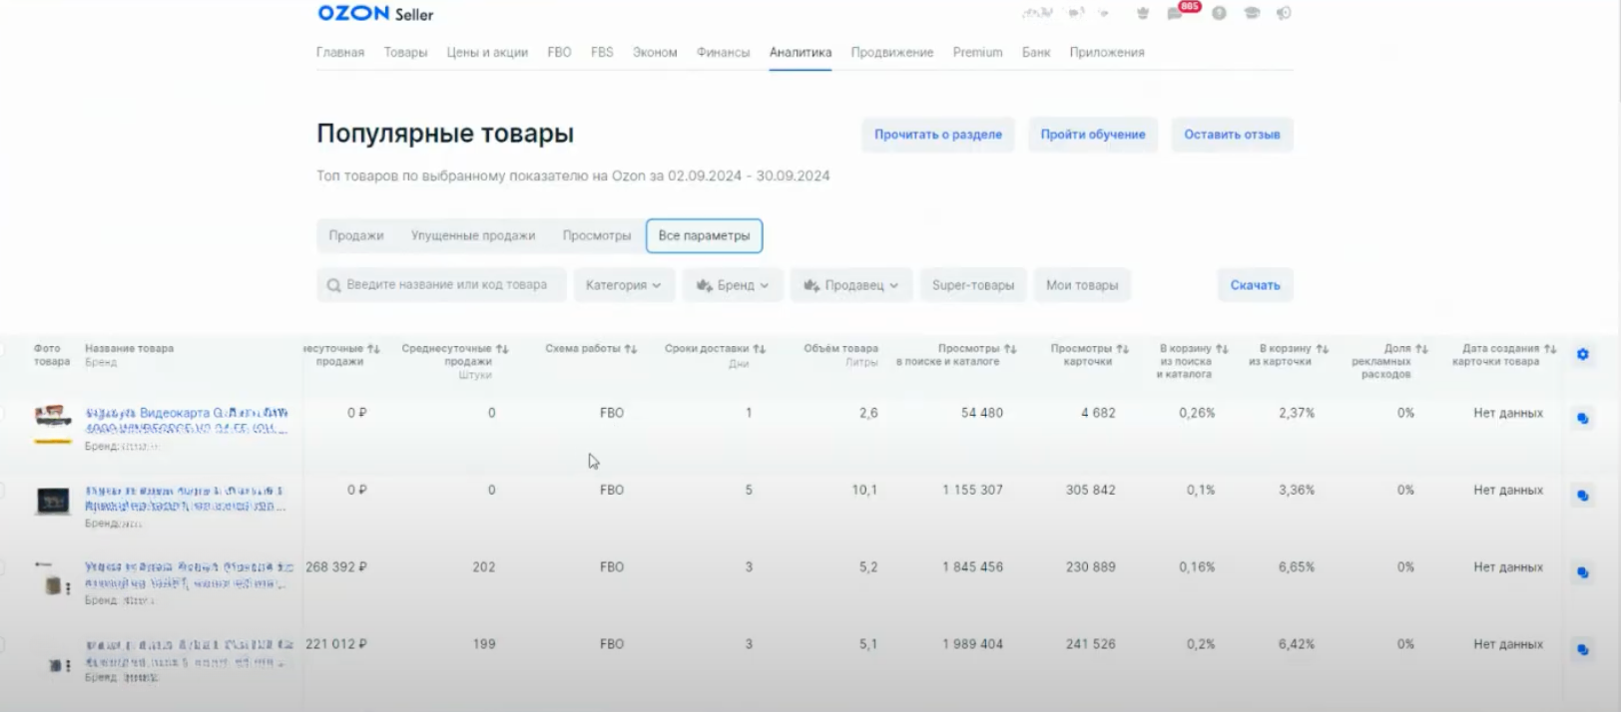Open the help question mark icon

click(x=1219, y=13)
